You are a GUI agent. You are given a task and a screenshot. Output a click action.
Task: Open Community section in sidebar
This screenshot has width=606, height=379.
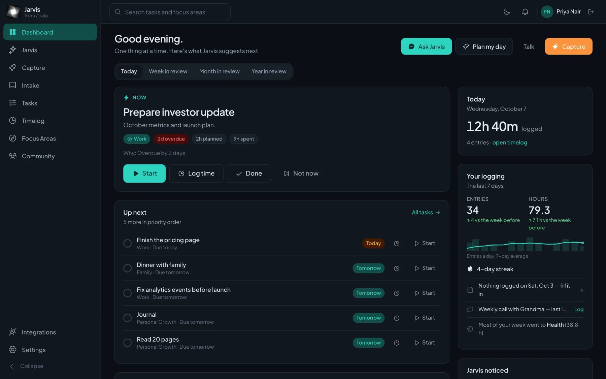pyautogui.click(x=50, y=156)
